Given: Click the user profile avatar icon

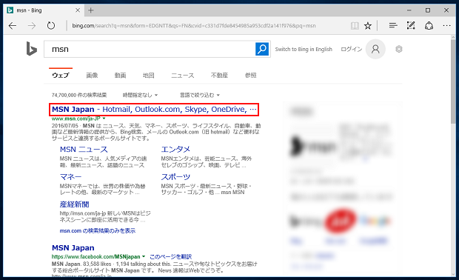Looking at the screenshot, I should click(375, 49).
